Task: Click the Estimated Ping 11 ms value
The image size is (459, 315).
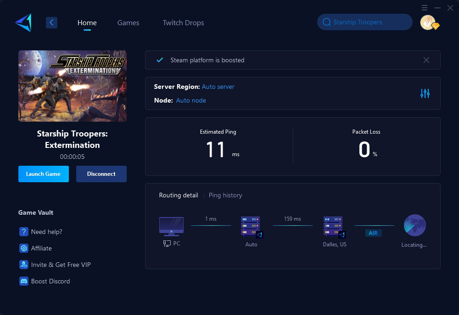Action: tap(223, 149)
